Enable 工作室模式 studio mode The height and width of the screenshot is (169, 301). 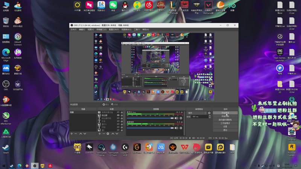(x=225, y=123)
